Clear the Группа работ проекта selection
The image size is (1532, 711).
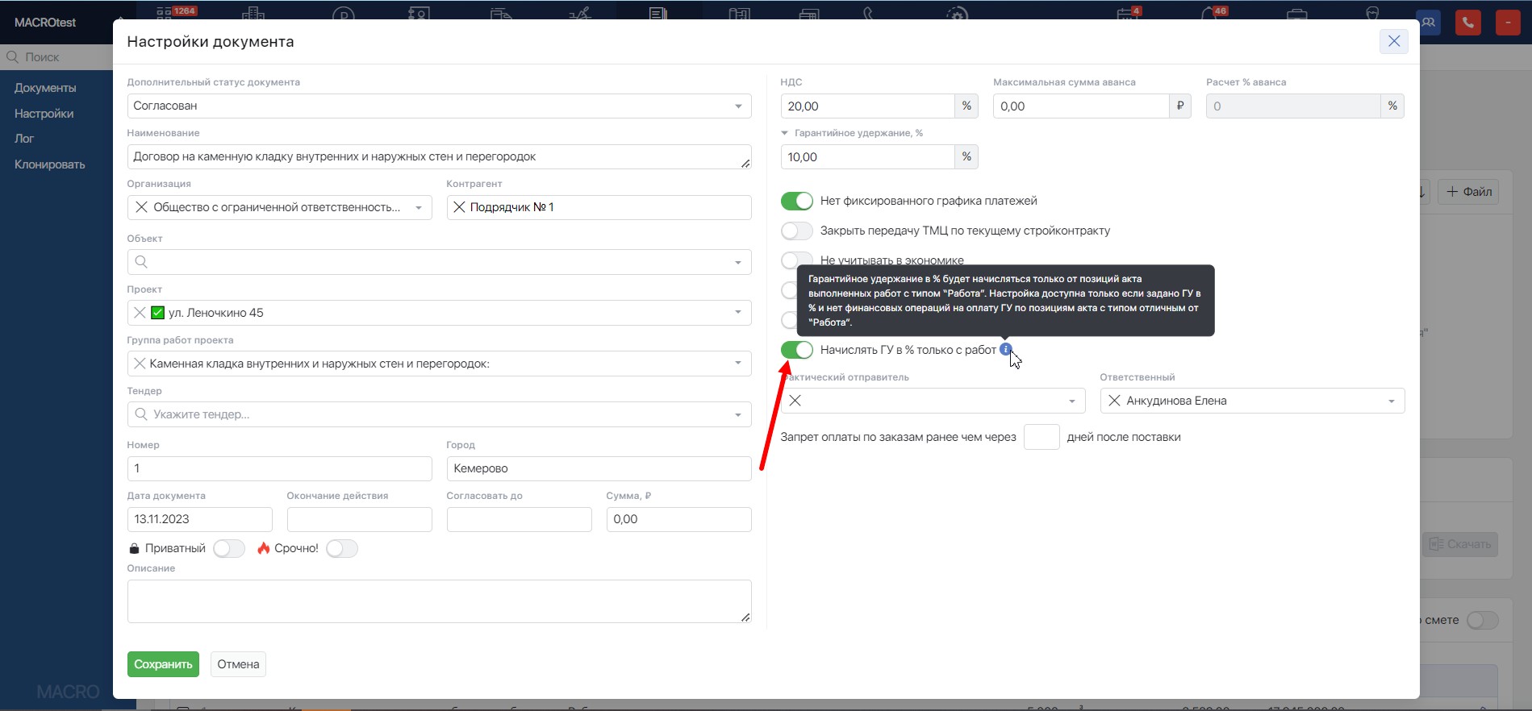140,364
